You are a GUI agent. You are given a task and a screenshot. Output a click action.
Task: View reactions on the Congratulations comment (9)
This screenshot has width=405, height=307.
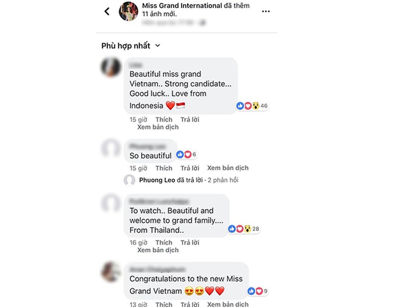click(258, 291)
